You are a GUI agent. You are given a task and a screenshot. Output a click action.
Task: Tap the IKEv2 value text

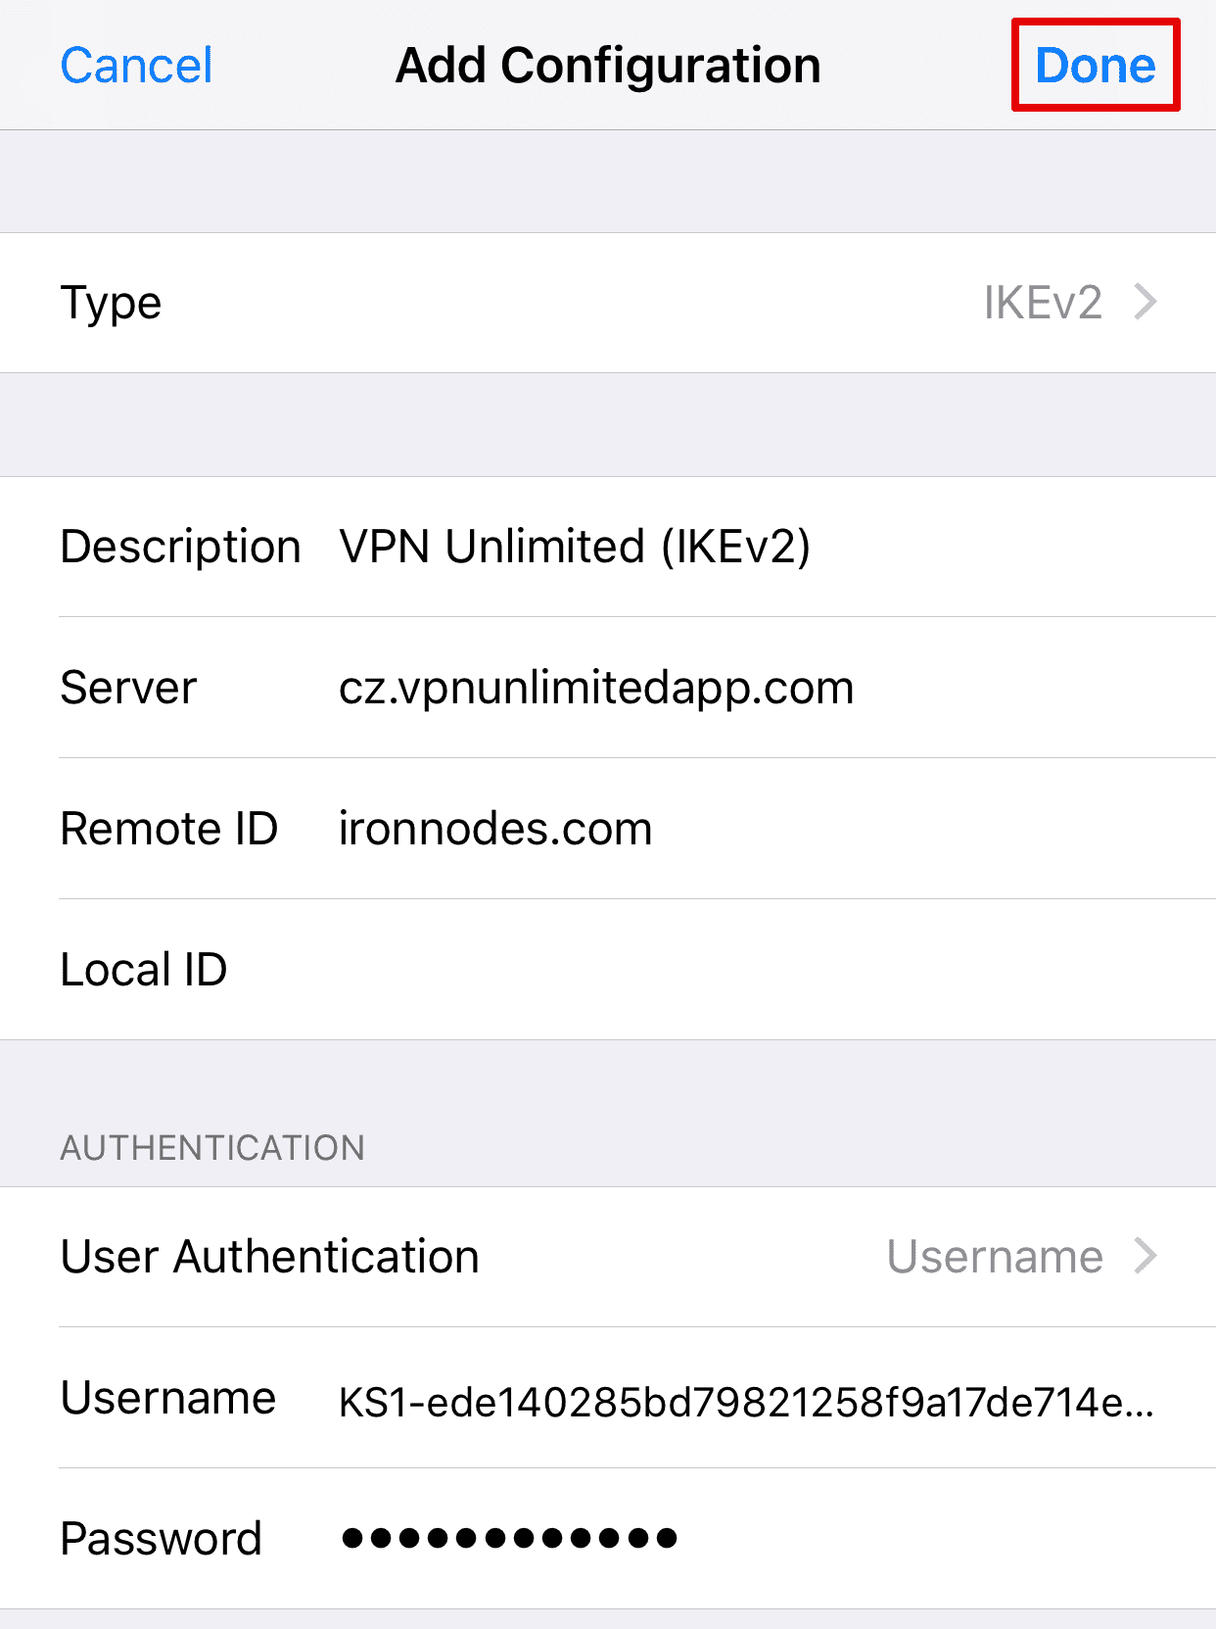[x=1044, y=302]
